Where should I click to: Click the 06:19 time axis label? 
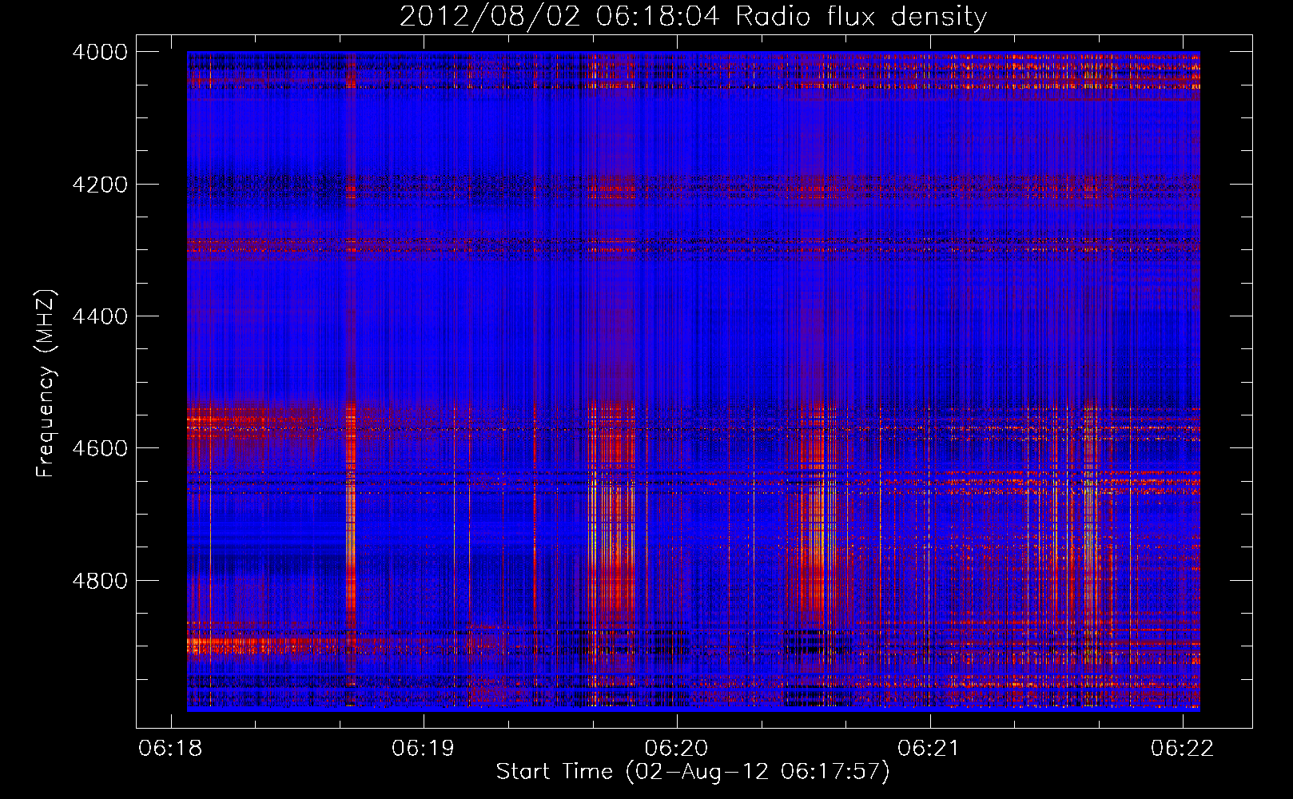423,749
